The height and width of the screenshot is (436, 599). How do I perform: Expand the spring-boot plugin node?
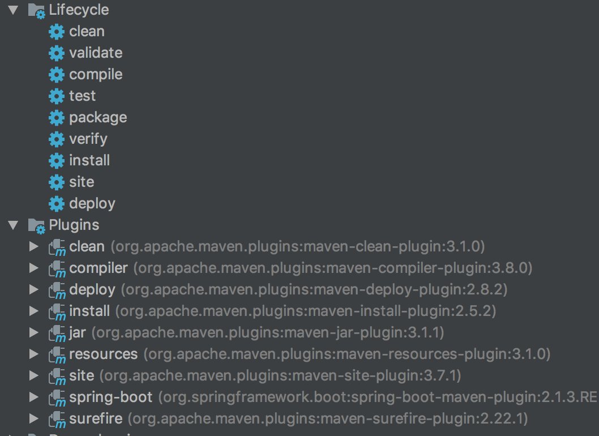34,397
